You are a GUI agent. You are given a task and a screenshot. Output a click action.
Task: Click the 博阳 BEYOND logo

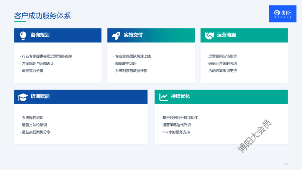pos(283,14)
